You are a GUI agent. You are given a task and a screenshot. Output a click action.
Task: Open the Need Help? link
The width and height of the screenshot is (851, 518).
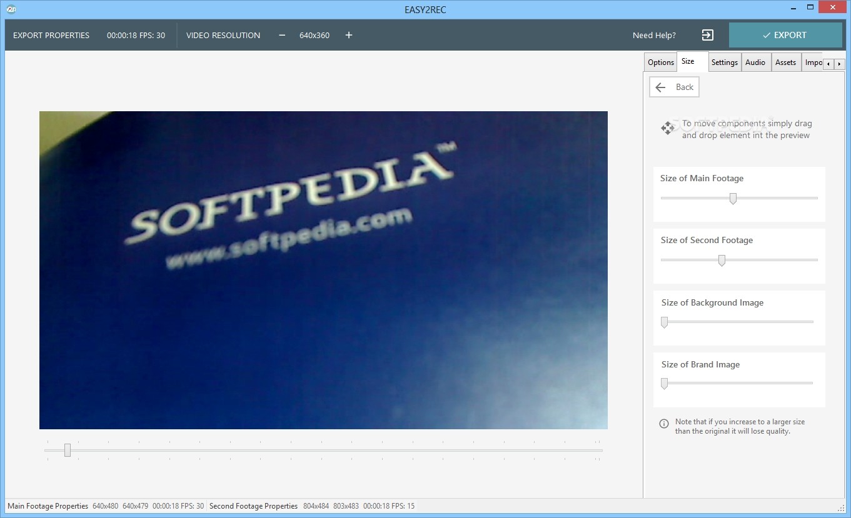(654, 35)
